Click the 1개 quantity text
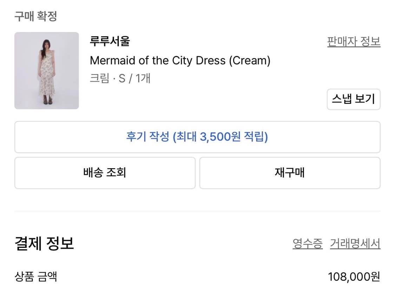 point(143,78)
